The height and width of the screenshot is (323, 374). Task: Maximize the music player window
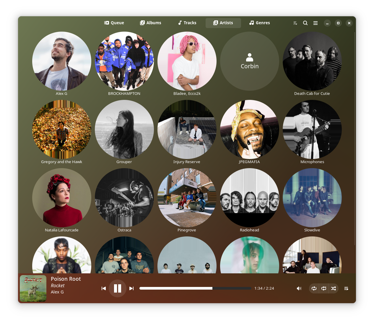coord(338,23)
